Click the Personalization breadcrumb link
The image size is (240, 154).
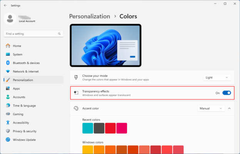89,16
